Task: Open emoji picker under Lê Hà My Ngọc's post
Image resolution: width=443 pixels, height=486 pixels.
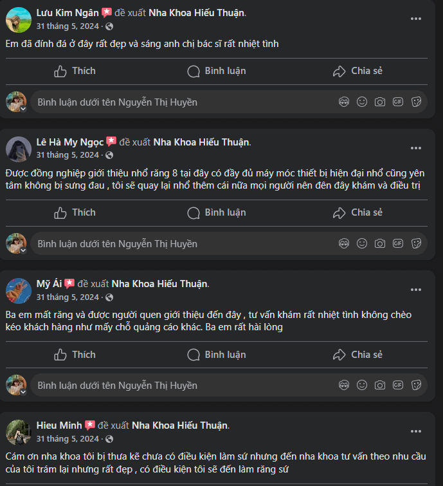Action: 362,243
